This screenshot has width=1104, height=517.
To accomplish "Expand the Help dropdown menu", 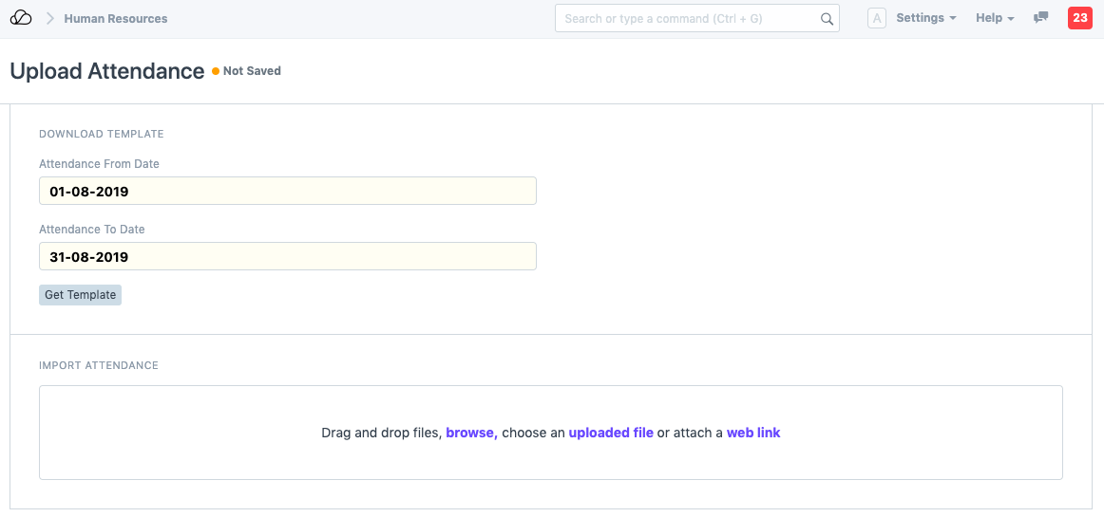I will 995,18.
